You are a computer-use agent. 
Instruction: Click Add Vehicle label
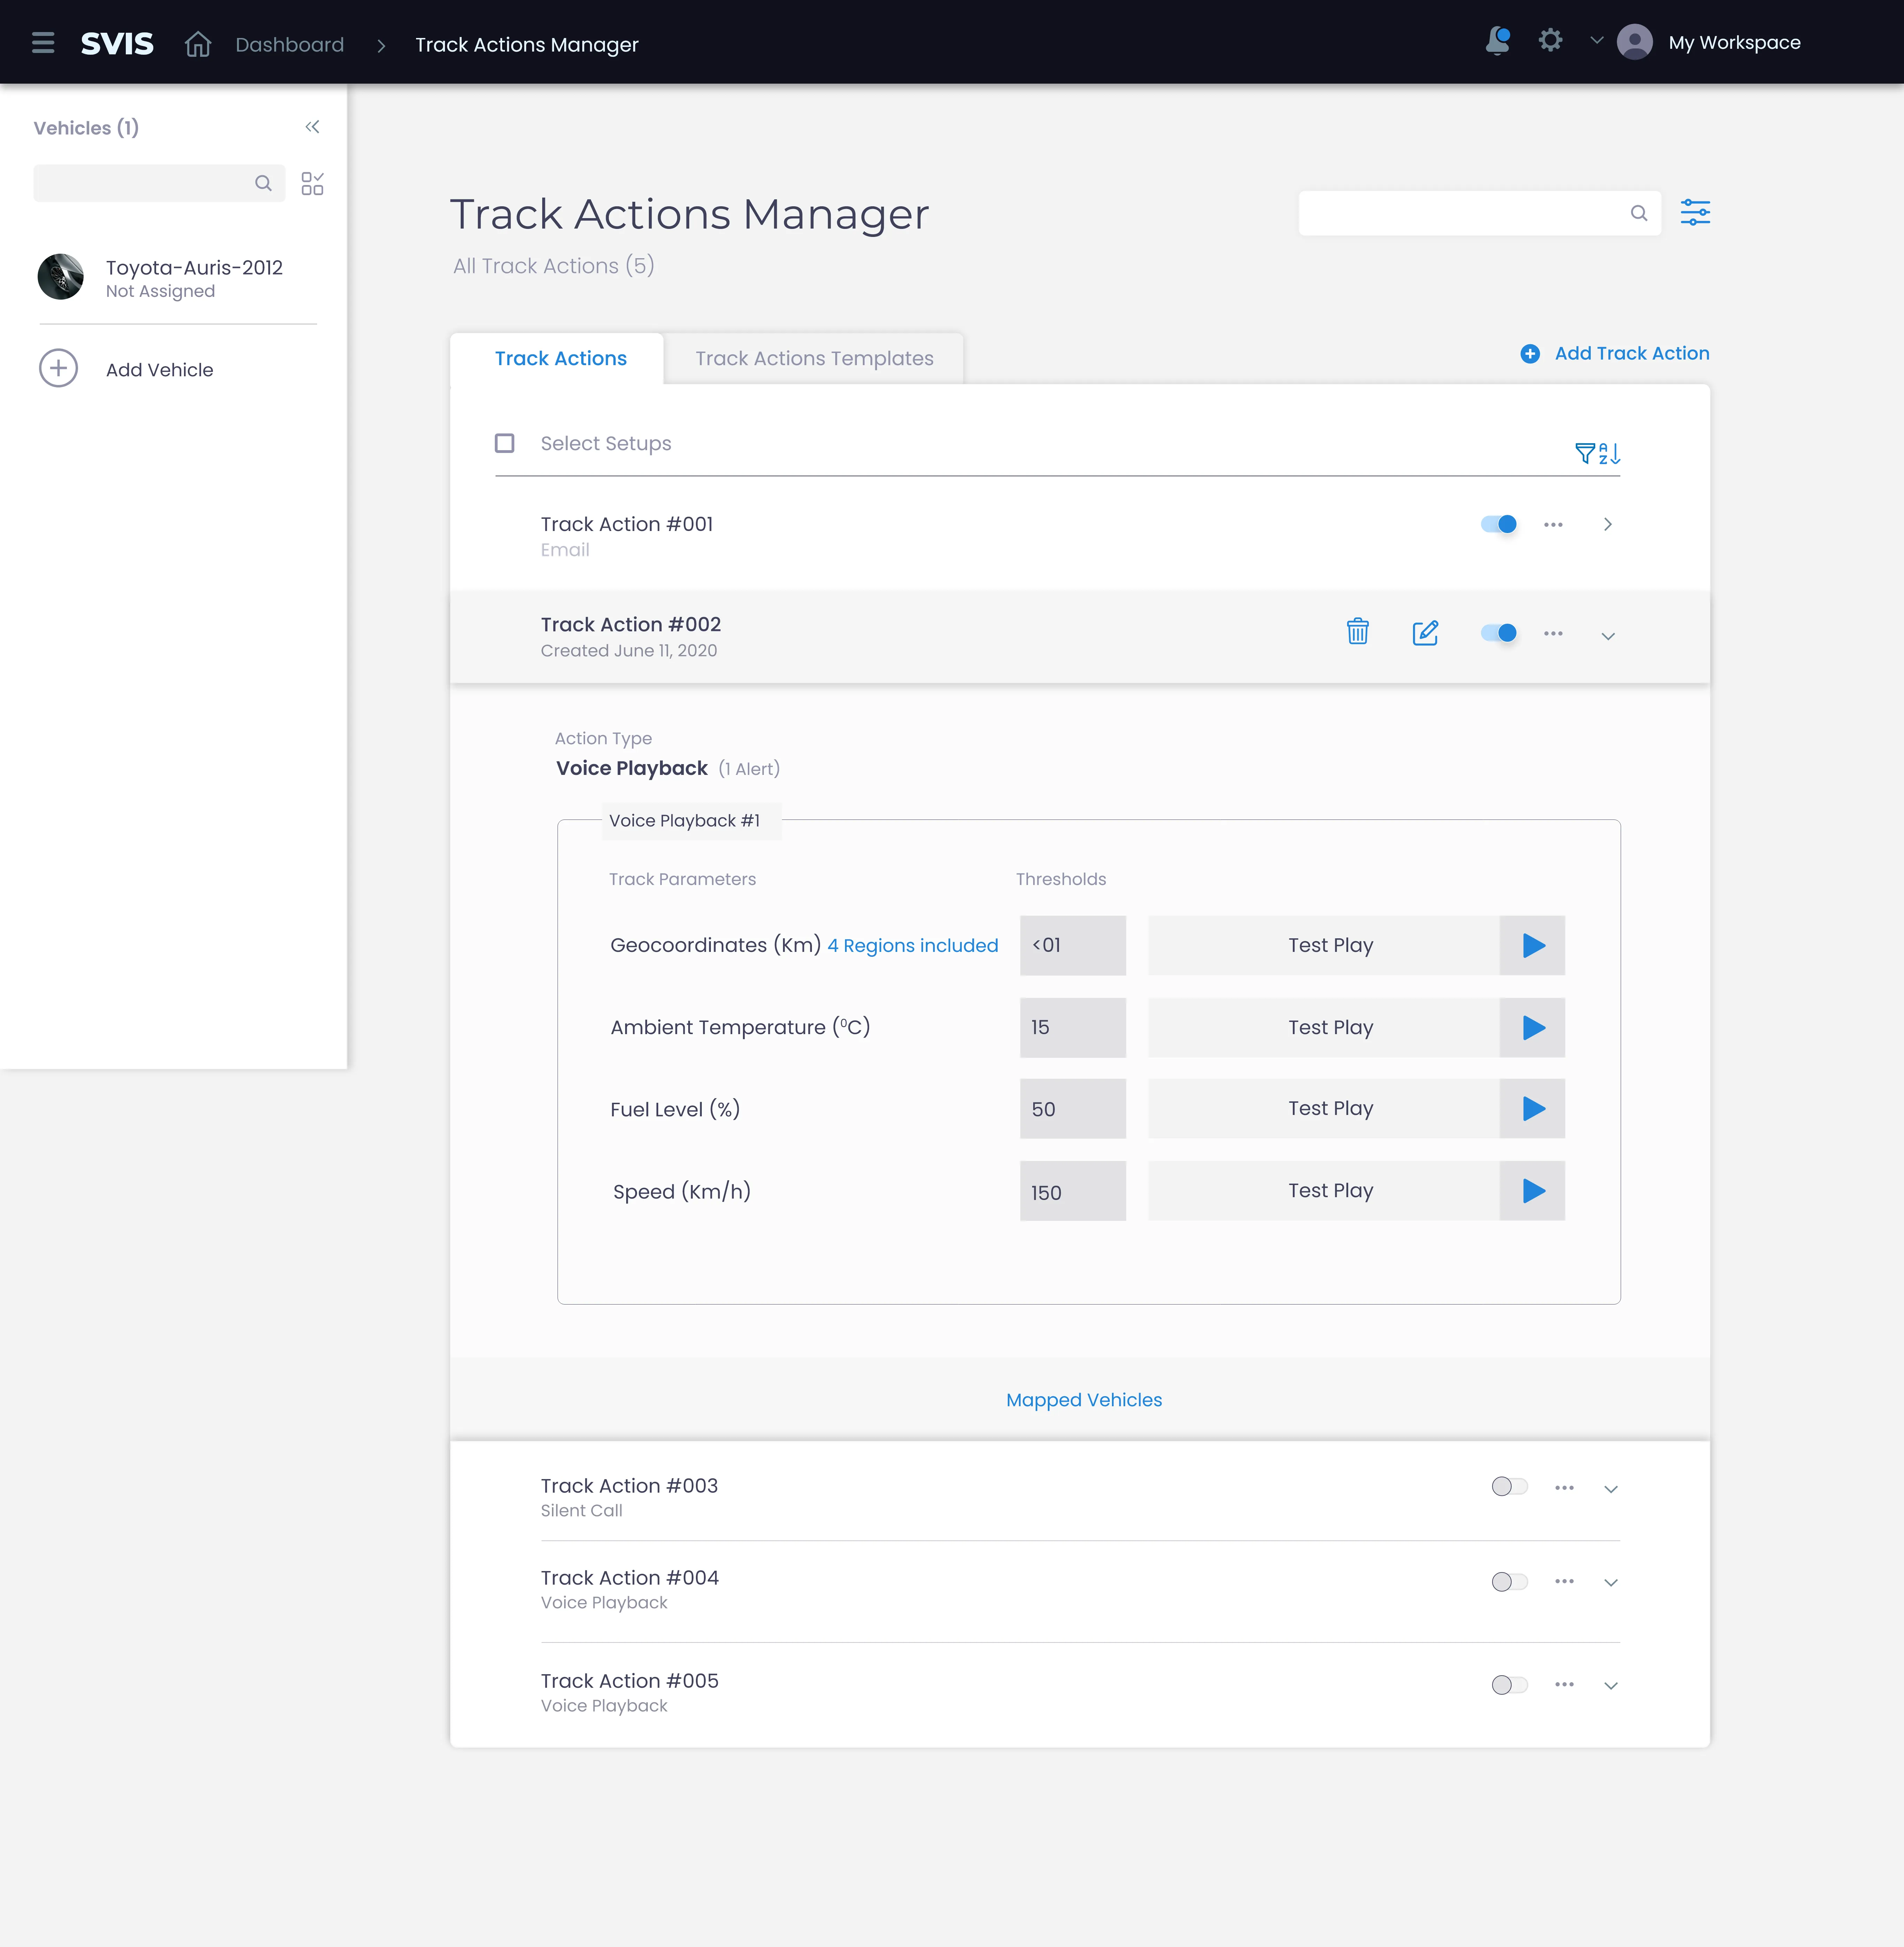click(x=160, y=370)
